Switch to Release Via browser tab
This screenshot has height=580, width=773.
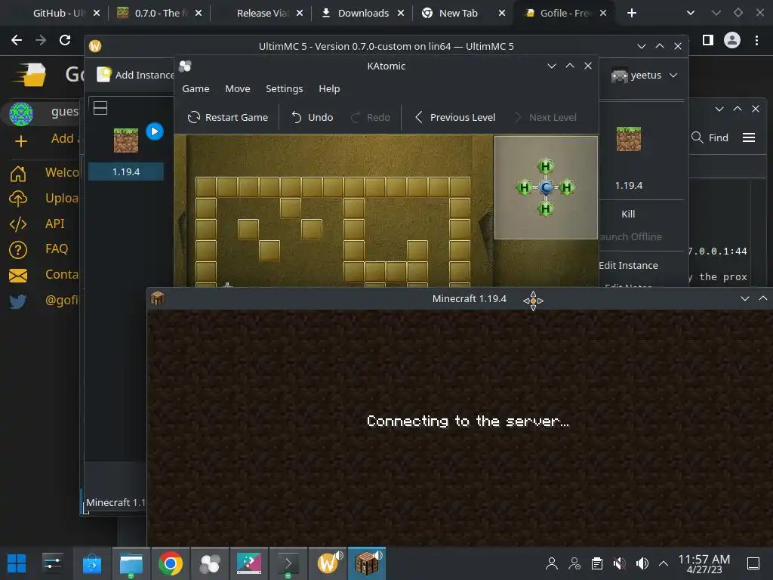pyautogui.click(x=262, y=14)
